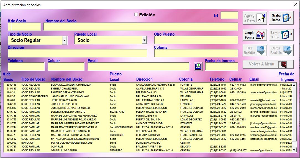Click the Carga BackUp button
The image size is (300, 158).
pyautogui.click(x=281, y=50)
